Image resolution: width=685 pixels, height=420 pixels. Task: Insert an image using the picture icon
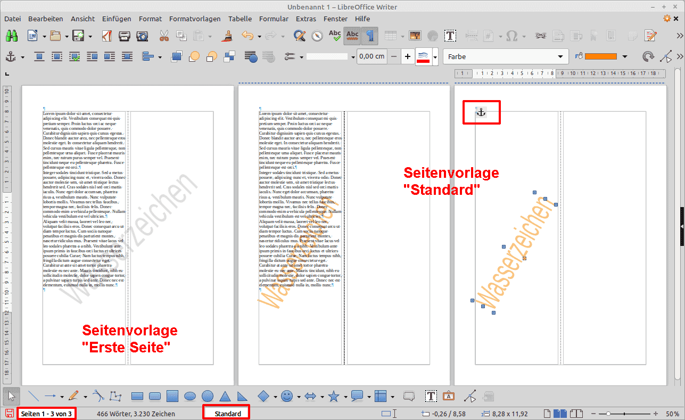tap(415, 36)
